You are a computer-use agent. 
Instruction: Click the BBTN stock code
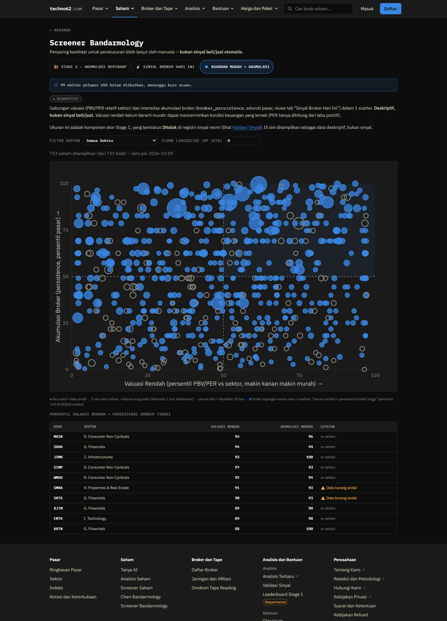(58, 529)
